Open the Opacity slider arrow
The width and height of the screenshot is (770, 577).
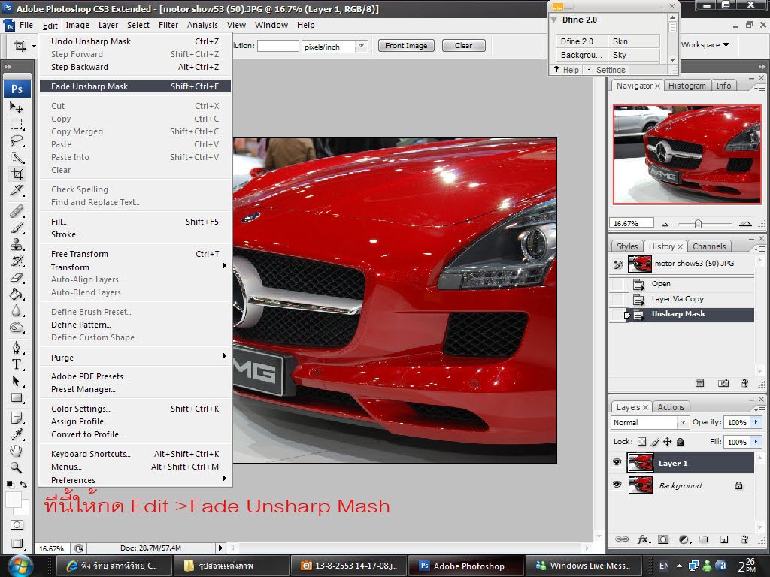coord(756,422)
